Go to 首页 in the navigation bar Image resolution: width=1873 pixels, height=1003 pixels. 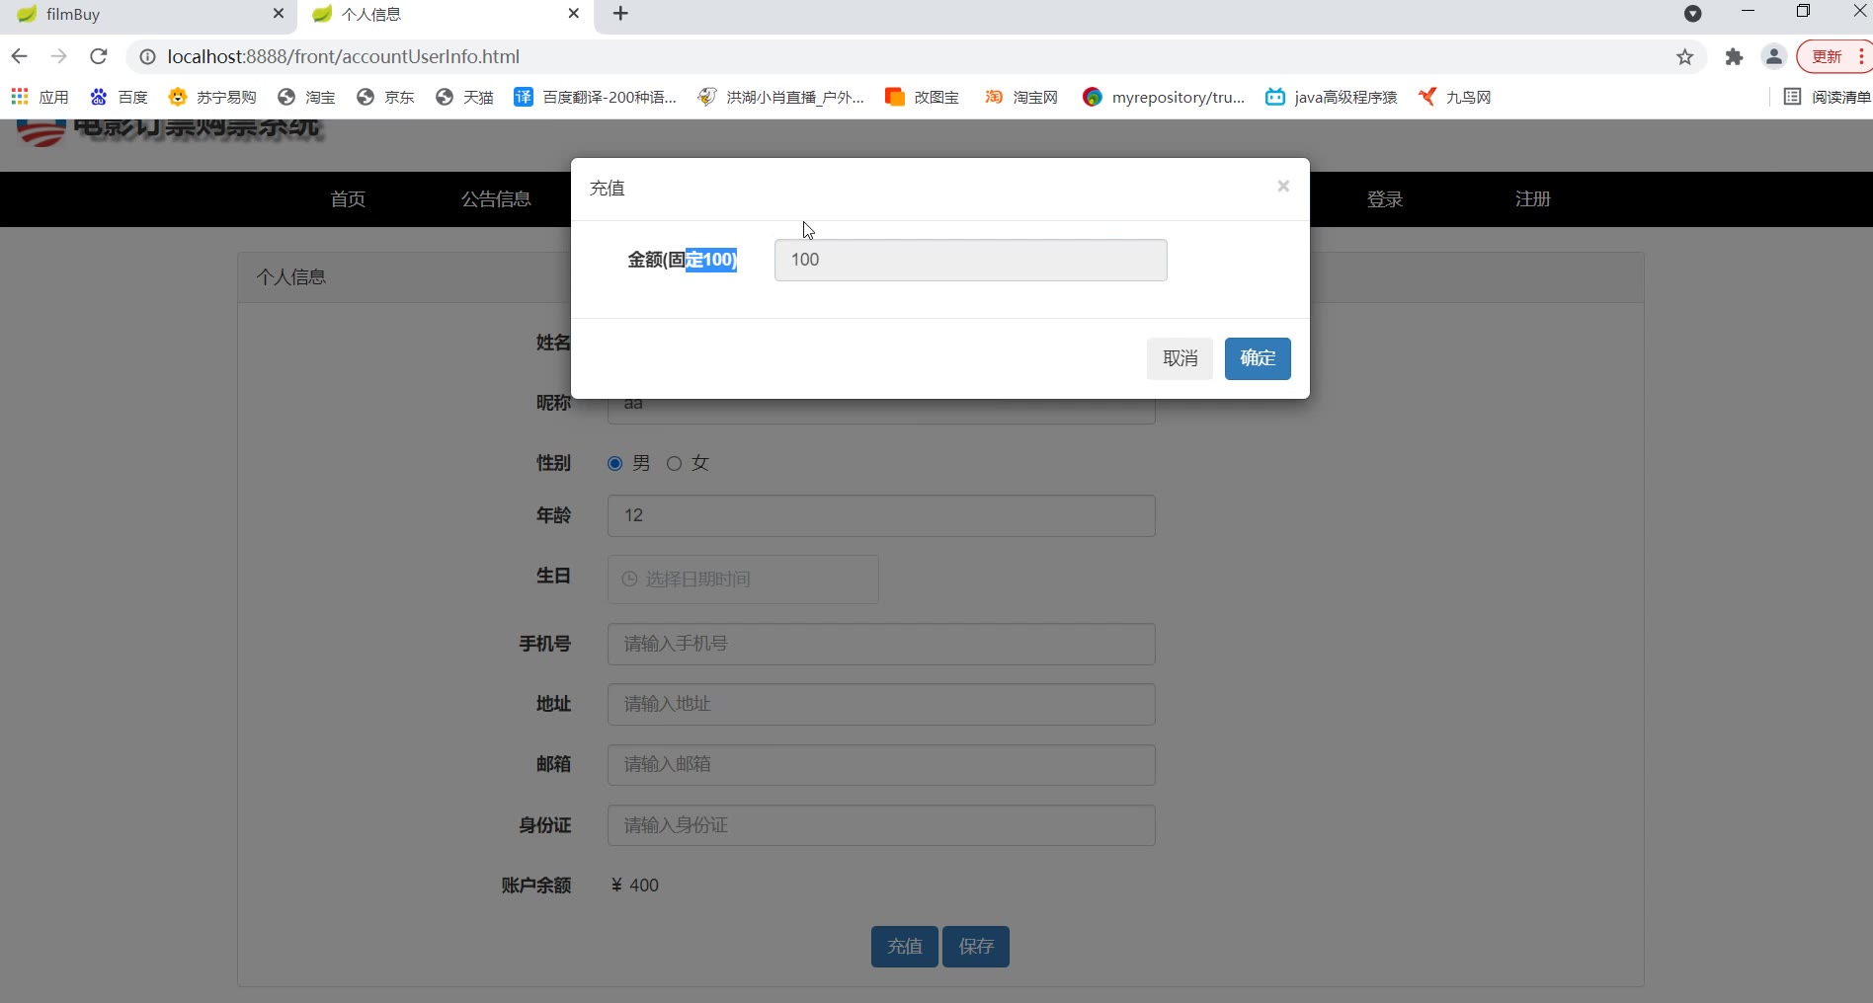[x=348, y=199]
